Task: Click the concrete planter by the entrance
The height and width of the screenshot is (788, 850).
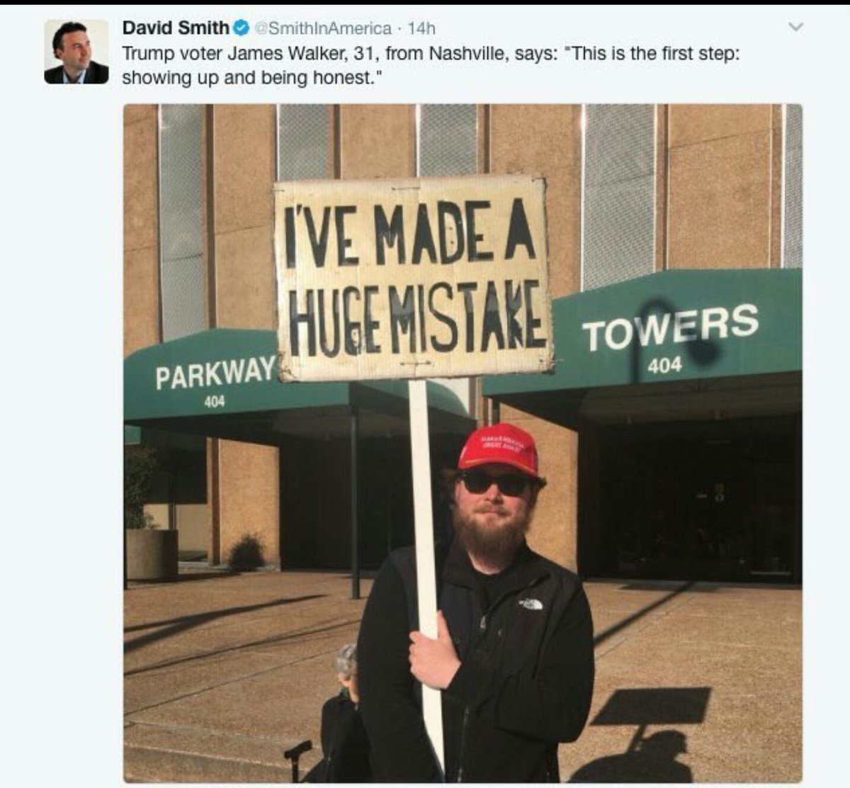Action: coord(151,554)
